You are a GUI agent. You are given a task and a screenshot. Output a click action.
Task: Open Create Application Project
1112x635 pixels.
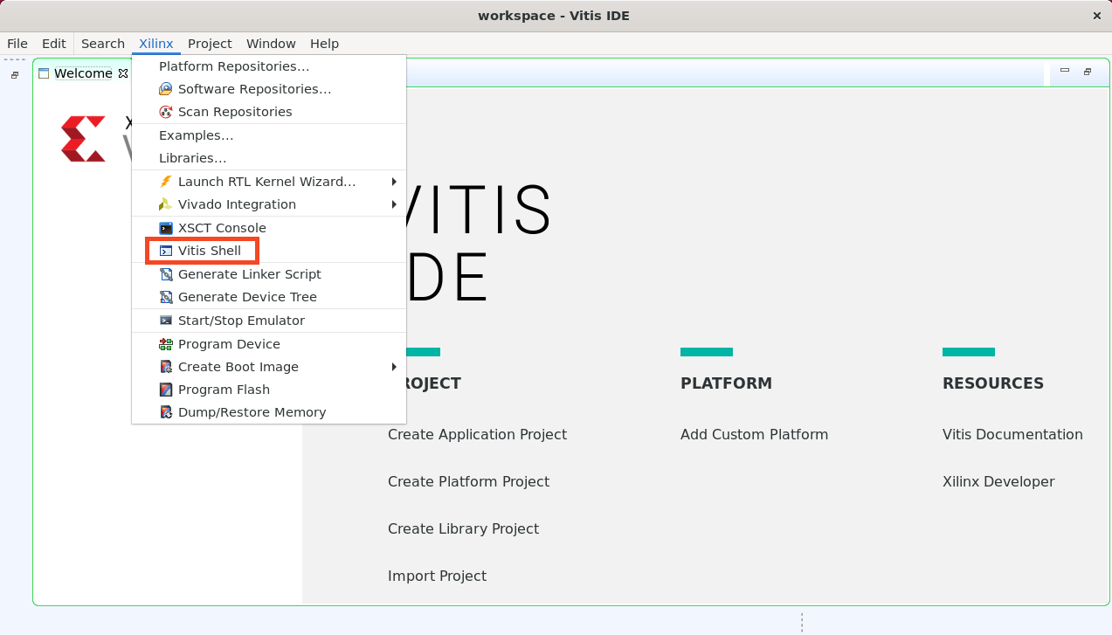click(x=477, y=434)
